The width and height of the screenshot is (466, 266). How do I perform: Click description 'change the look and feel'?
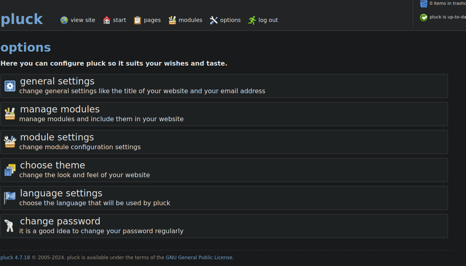click(55, 175)
